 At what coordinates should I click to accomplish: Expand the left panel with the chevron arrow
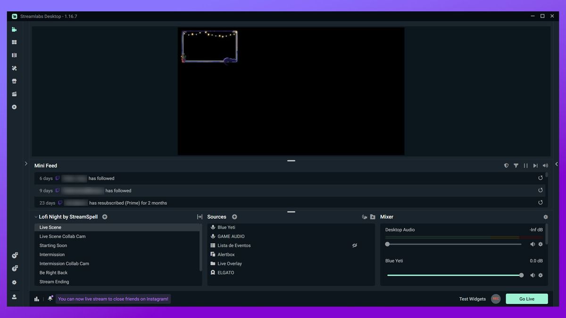[26, 163]
